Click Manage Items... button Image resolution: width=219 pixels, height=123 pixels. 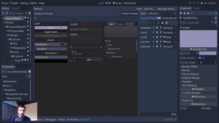tap(167, 9)
